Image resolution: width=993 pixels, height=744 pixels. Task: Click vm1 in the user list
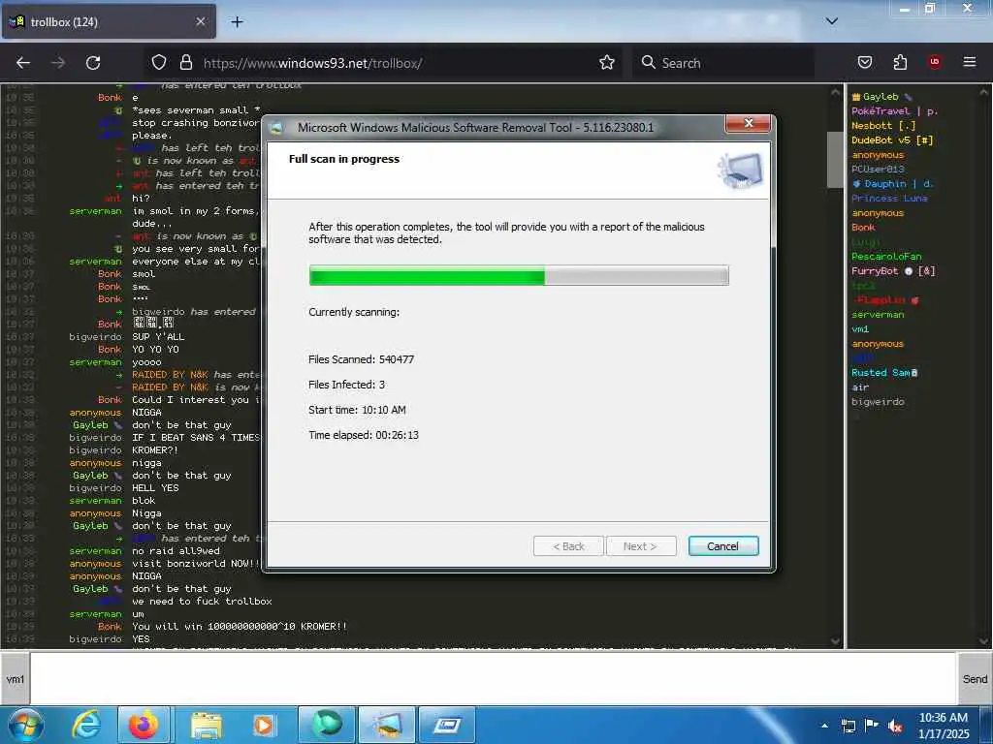(x=860, y=329)
